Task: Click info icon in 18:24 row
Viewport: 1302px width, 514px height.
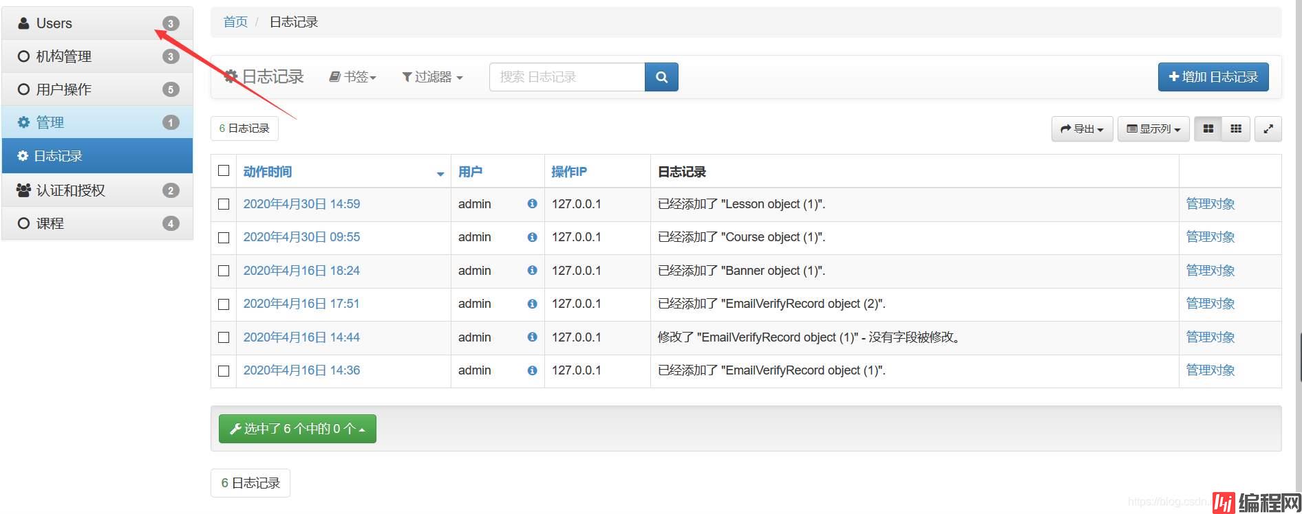Action: 532,270
